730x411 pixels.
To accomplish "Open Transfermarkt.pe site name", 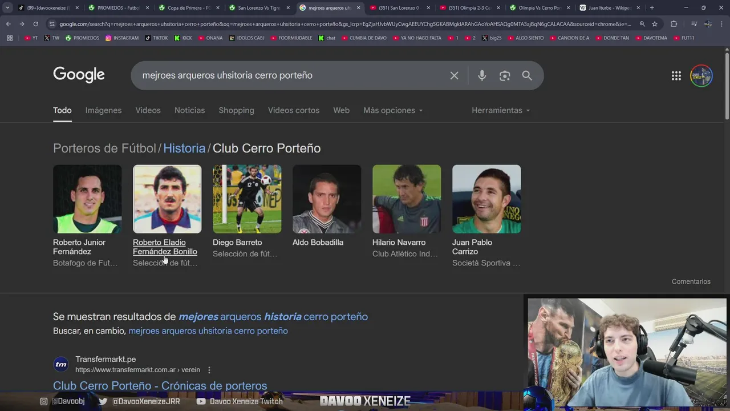I will coord(106,360).
